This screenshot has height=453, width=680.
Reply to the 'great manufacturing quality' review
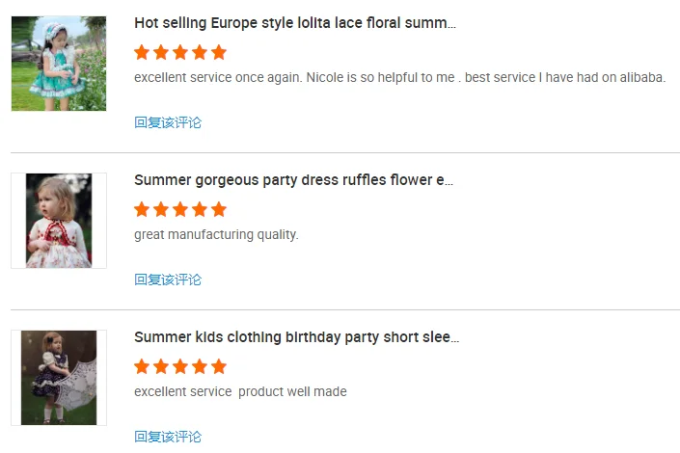click(168, 280)
